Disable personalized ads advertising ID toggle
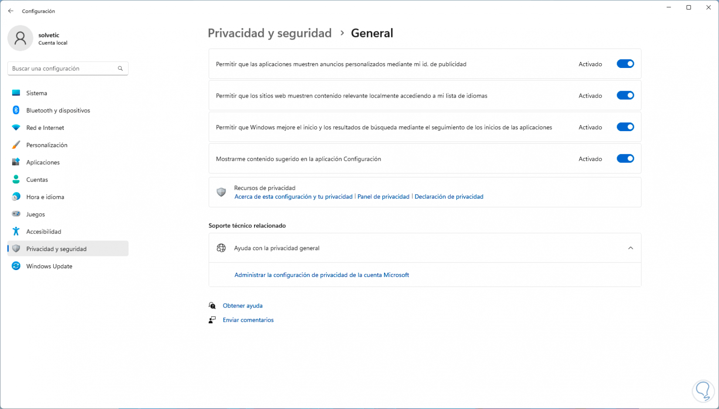The image size is (719, 409). pos(625,64)
